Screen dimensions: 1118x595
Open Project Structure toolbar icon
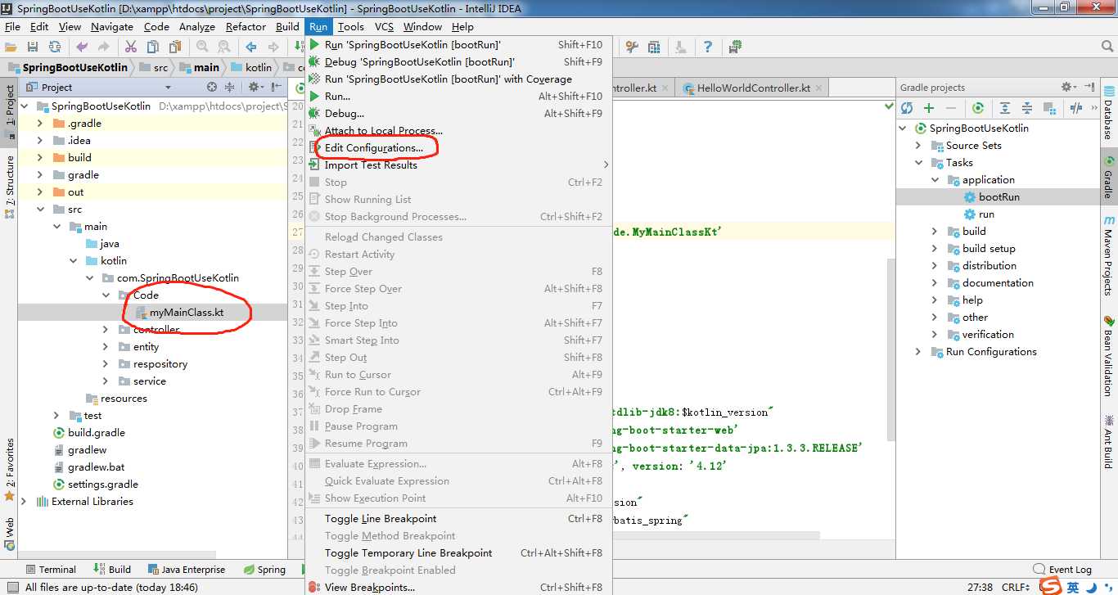click(653, 47)
